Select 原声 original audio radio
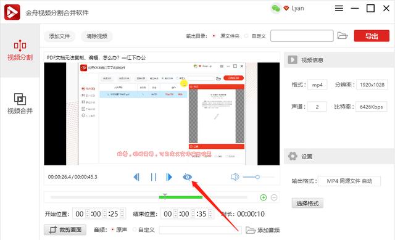Image resolution: width=395 pixels, height=240 pixels. pos(112,230)
